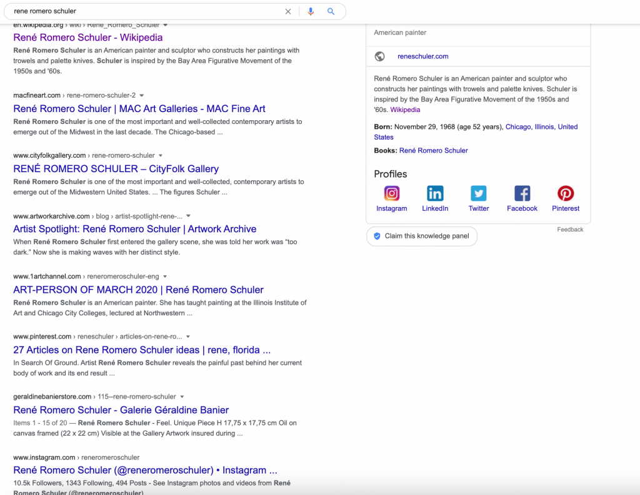The image size is (640, 495).
Task: Open the 27 Articles on Rene Romero Schuler result
Action: pos(142,350)
